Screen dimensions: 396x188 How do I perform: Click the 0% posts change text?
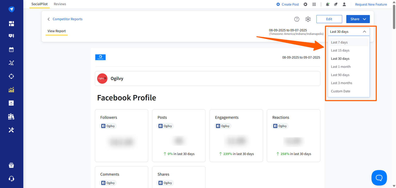pos(179,154)
